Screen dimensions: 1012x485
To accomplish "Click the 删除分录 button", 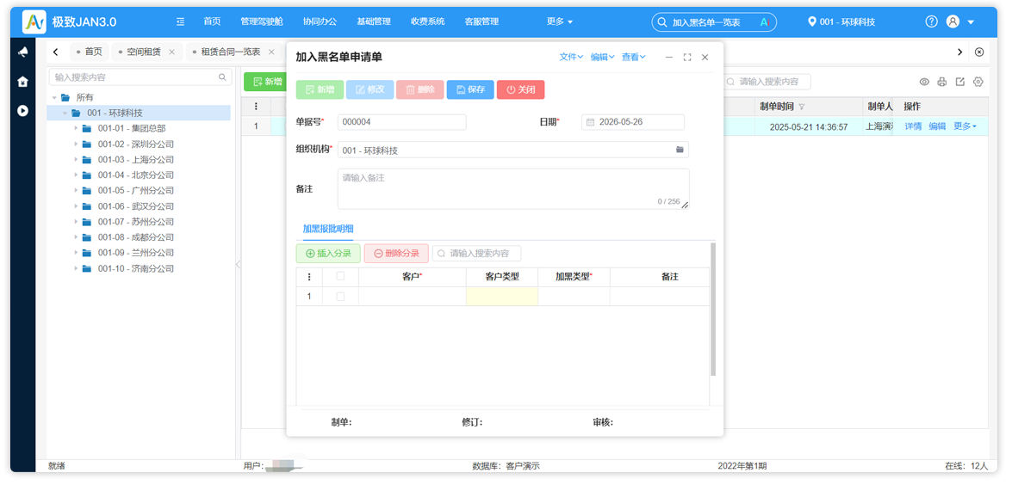I will click(396, 253).
